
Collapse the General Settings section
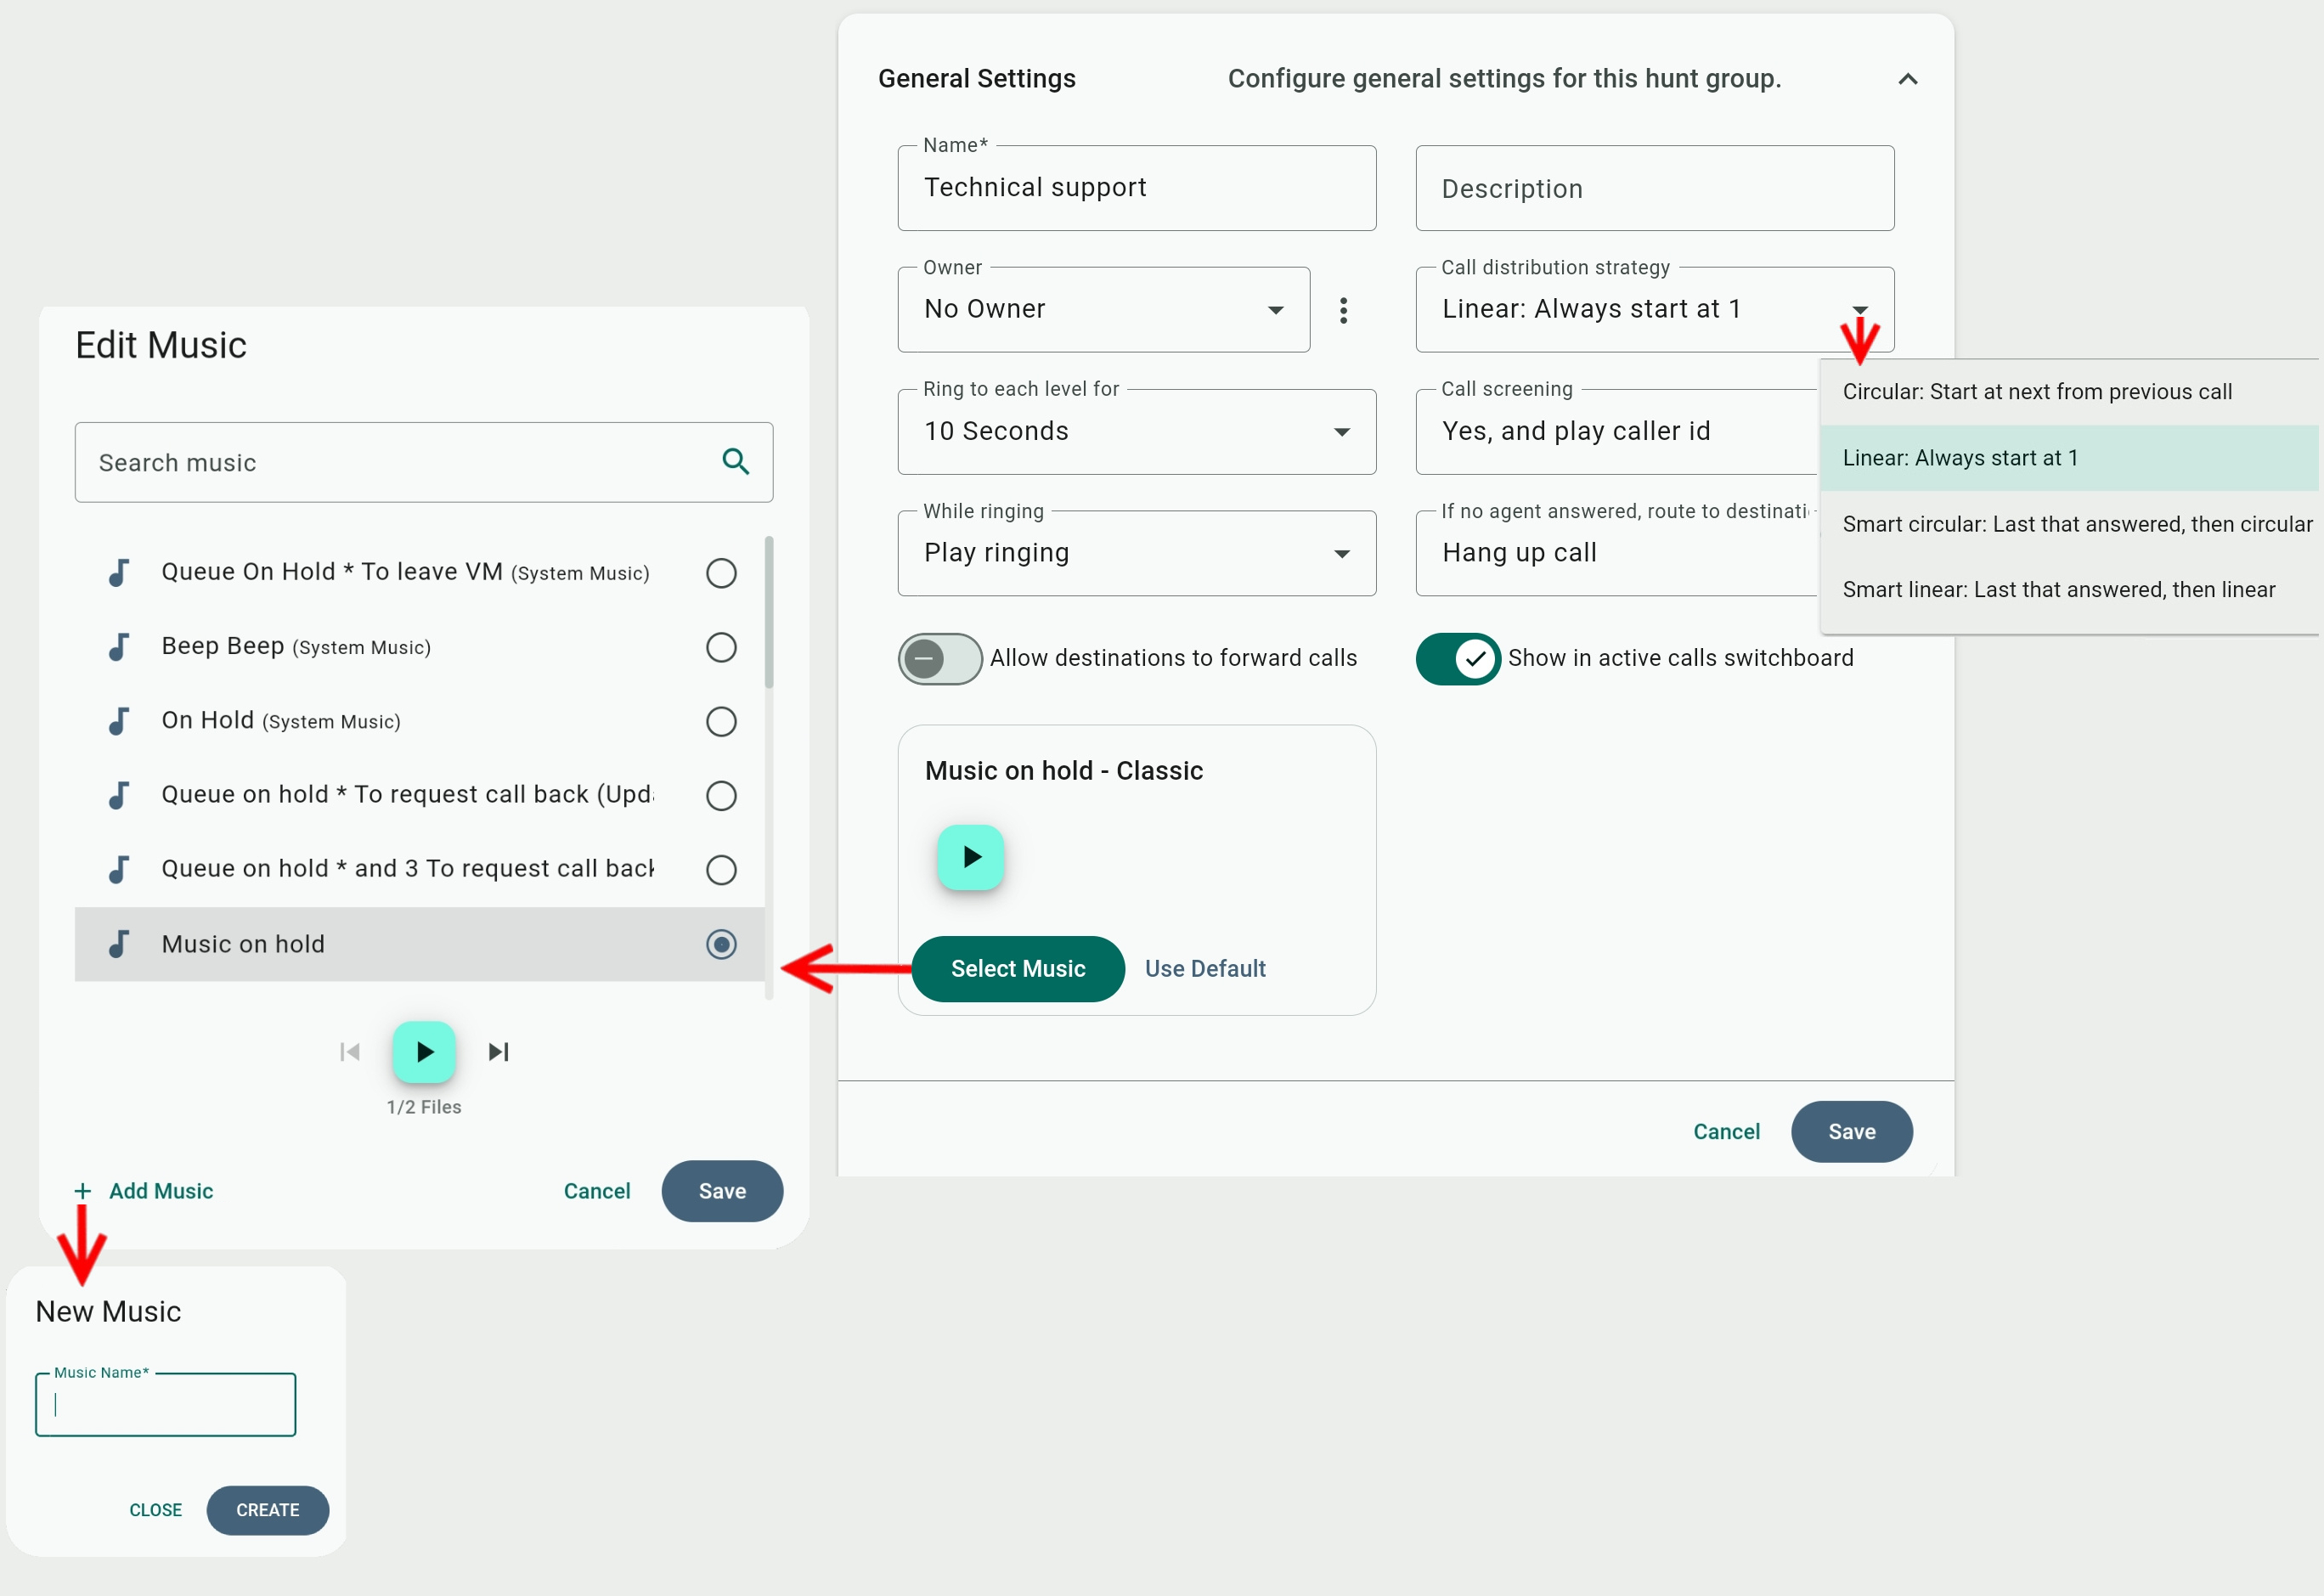pos(1907,79)
